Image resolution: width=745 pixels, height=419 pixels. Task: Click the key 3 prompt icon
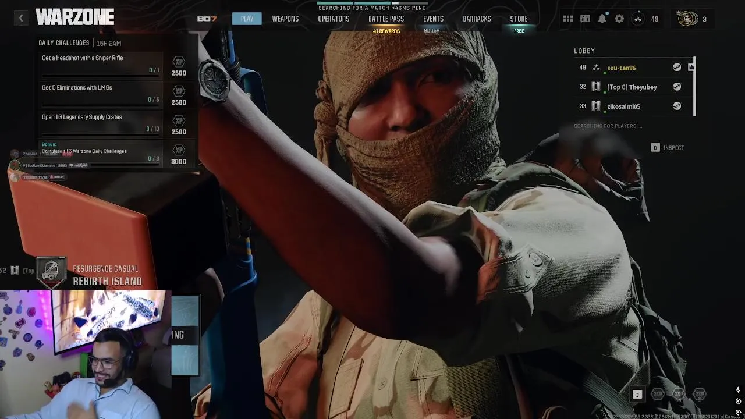pyautogui.click(x=637, y=395)
